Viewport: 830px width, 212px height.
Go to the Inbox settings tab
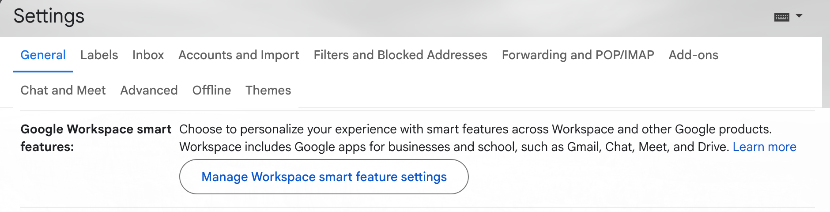148,55
